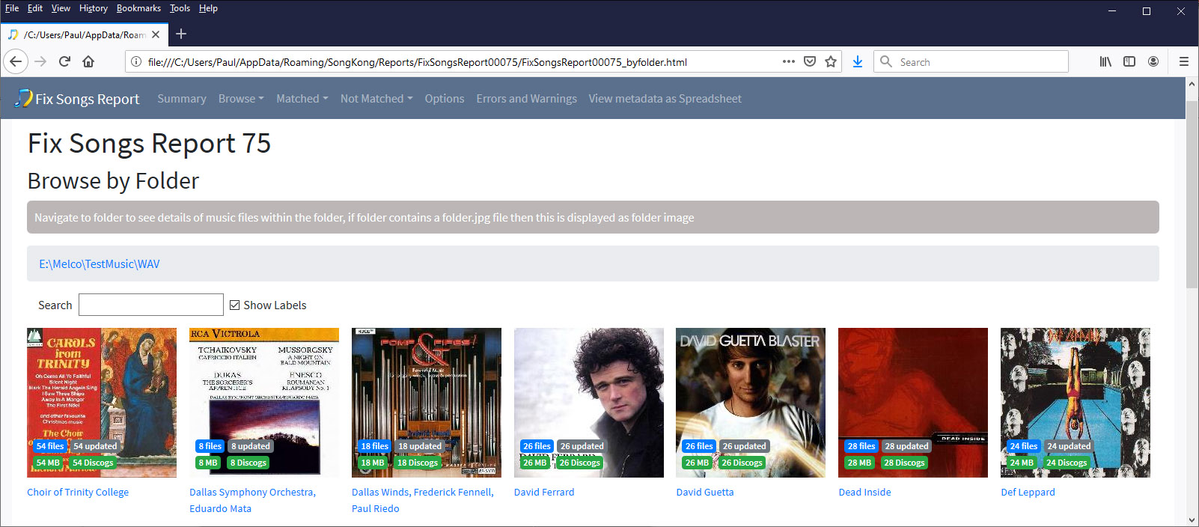Expand the Matched dropdown menu
Viewport: 1199px width, 527px height.
(302, 99)
